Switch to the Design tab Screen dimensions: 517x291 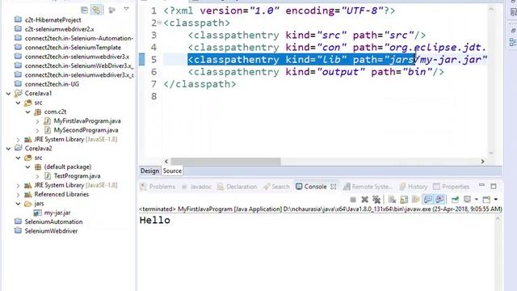tap(149, 171)
